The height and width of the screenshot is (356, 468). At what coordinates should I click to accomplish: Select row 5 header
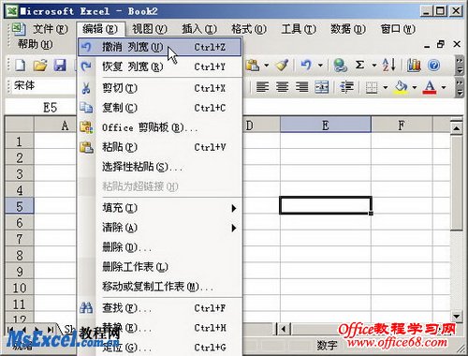[x=20, y=206]
